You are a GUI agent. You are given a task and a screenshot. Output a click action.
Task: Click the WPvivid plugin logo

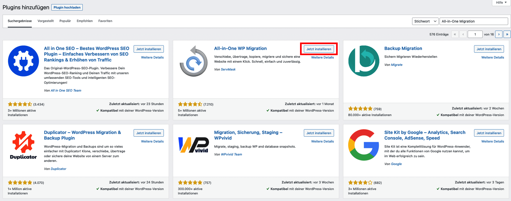pyautogui.click(x=193, y=145)
